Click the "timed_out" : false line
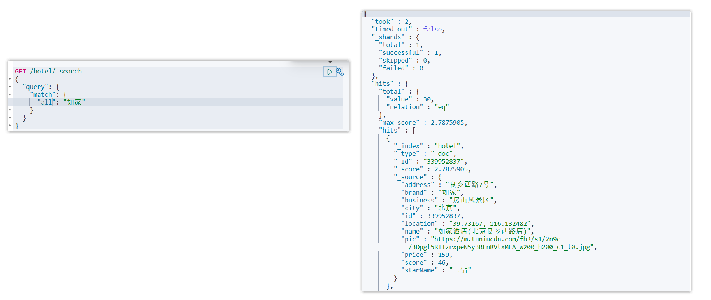Viewport: 711px width, 300px height. coord(408,30)
